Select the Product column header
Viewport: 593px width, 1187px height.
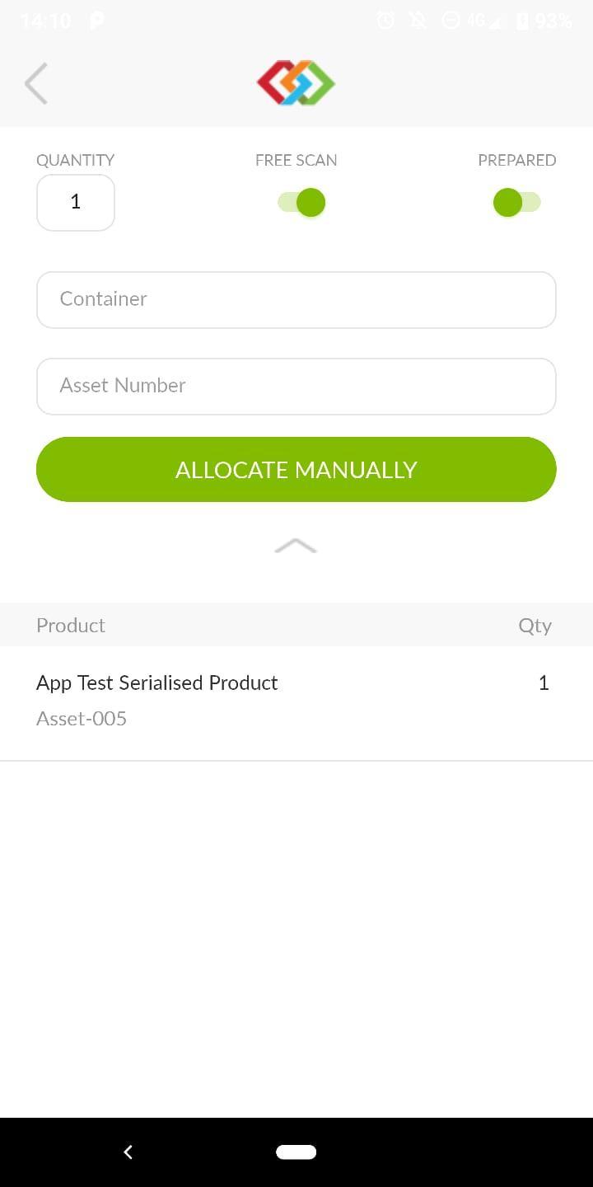[71, 625]
